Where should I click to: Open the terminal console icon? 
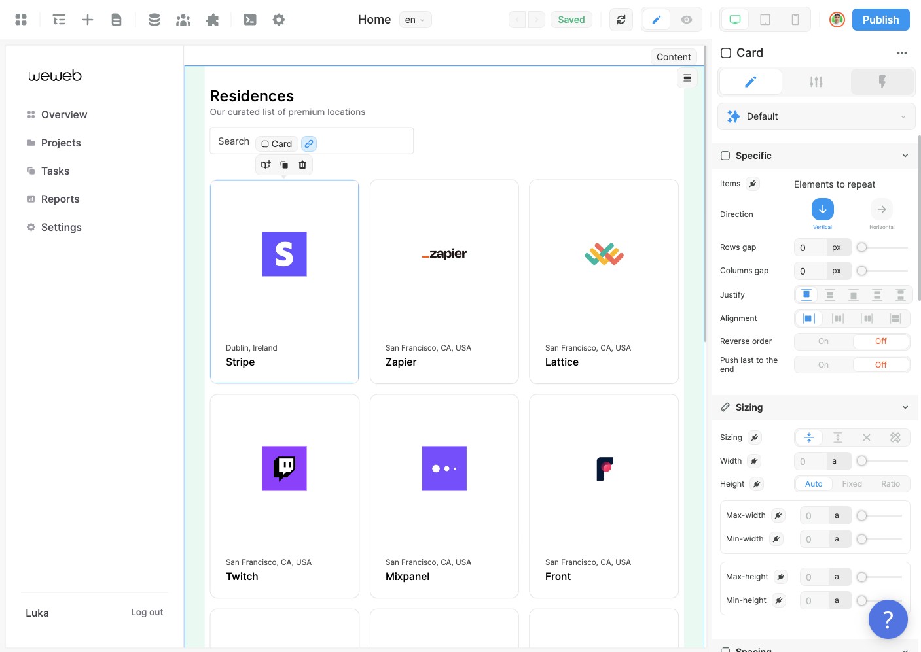click(250, 20)
